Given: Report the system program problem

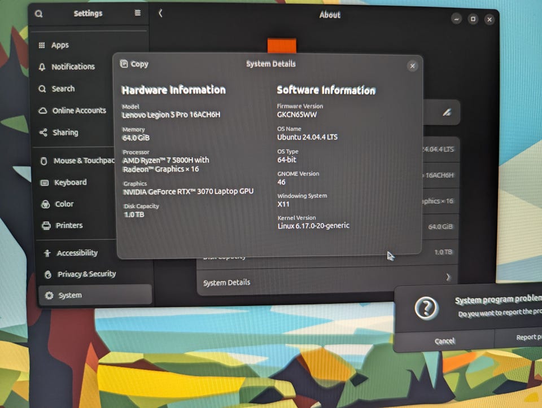Looking at the screenshot, I should pos(518,338).
